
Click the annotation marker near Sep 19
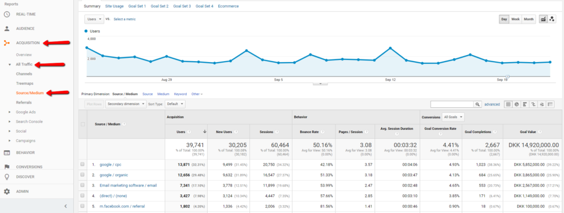point(507,77)
